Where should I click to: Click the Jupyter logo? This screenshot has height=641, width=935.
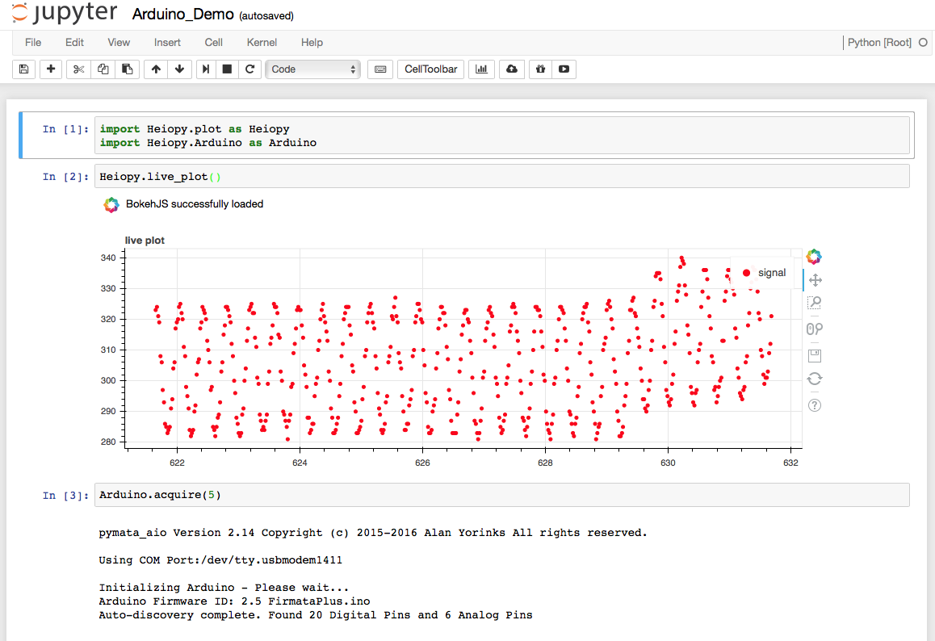click(65, 13)
